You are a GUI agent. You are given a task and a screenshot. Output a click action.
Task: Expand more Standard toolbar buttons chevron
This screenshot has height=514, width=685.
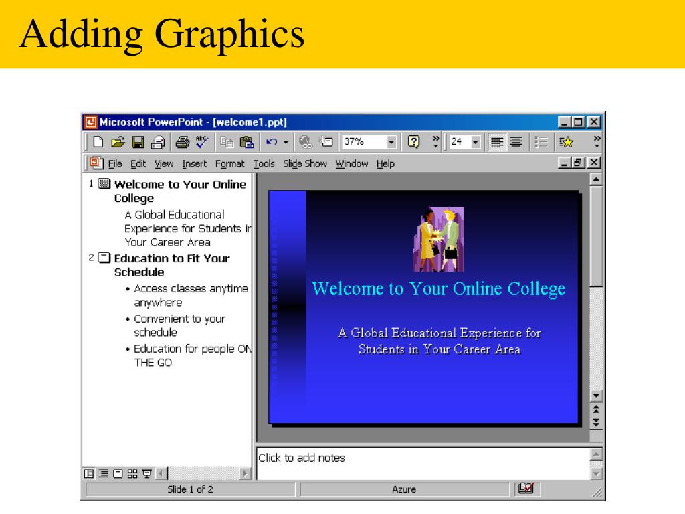pyautogui.click(x=435, y=142)
